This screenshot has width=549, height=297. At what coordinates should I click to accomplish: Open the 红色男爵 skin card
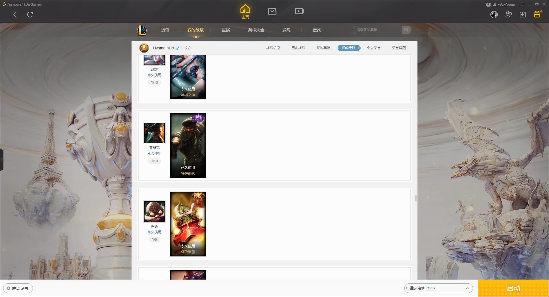(x=188, y=224)
